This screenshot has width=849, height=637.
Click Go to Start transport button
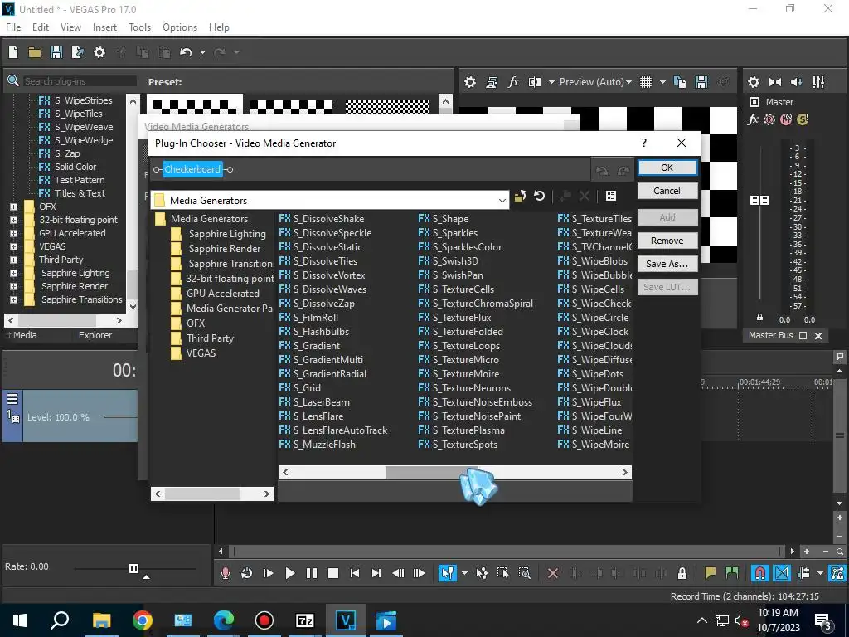click(x=355, y=573)
